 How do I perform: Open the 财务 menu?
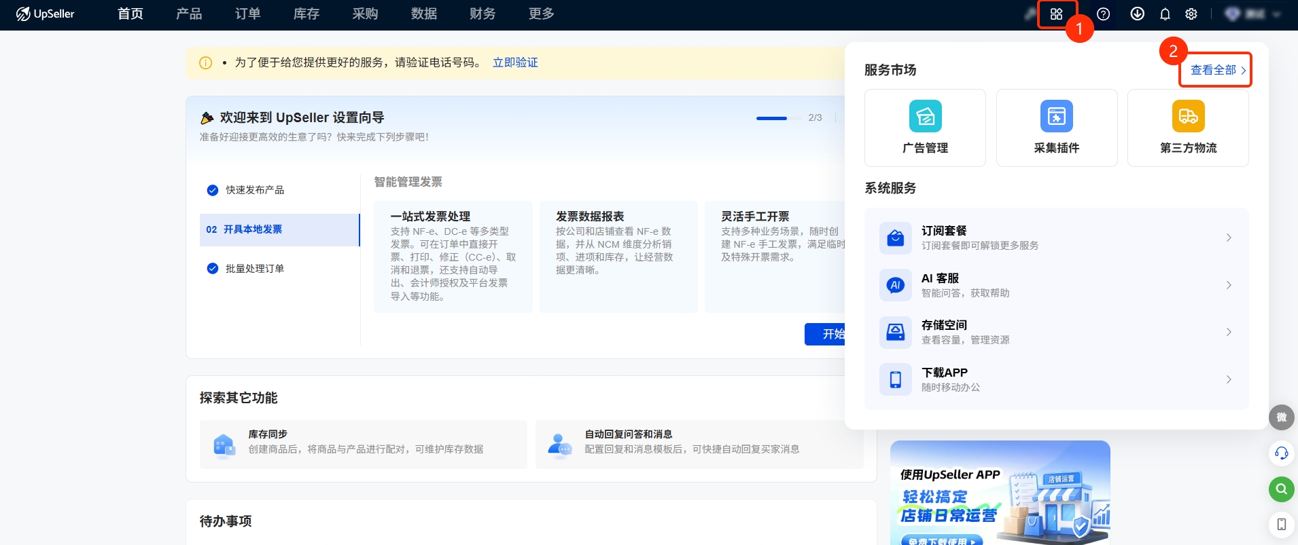[x=483, y=14]
